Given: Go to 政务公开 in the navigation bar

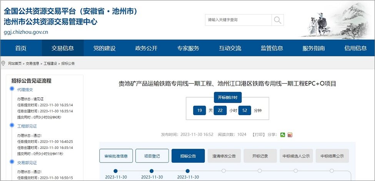Looking at the screenshot, I should pos(146,48).
